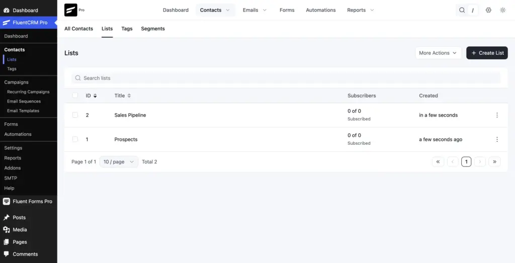515x263 pixels.
Task: Open the sidebar Automations link
Action: coord(18,134)
